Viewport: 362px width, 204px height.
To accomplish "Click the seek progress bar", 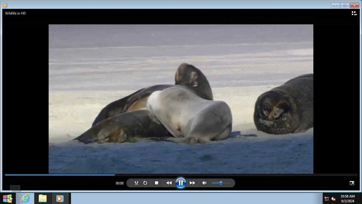I will [181, 175].
